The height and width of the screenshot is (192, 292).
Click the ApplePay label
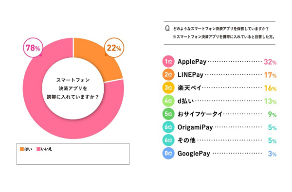[x=192, y=62]
